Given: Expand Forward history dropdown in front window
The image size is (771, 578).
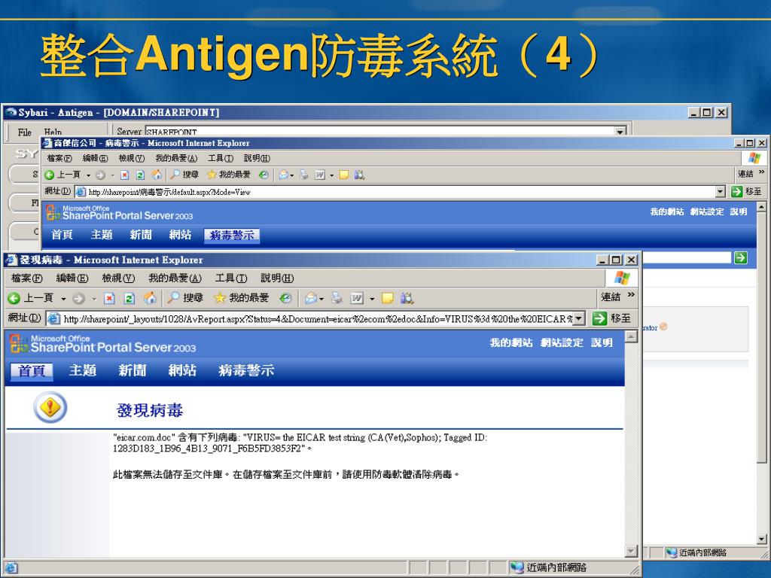Looking at the screenshot, I should pos(94,298).
